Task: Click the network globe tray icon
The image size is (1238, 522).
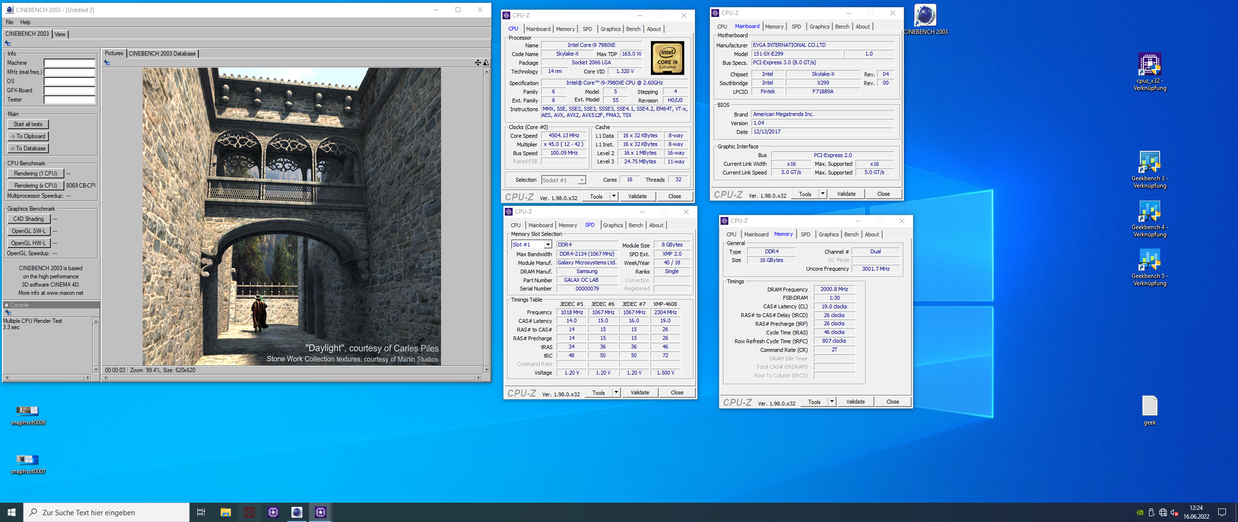Action: point(1163,512)
